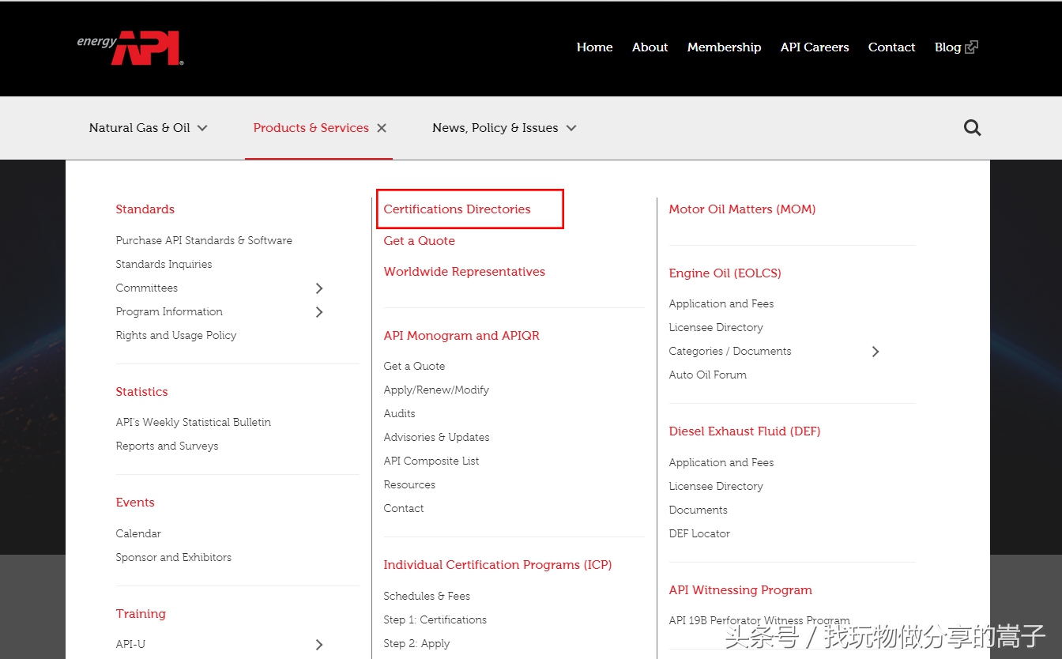
Task: Open Advisories & Updates
Action: pyautogui.click(x=436, y=437)
